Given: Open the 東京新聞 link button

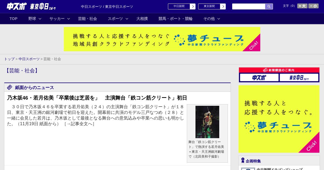Looking at the screenshot, I should (209, 6).
